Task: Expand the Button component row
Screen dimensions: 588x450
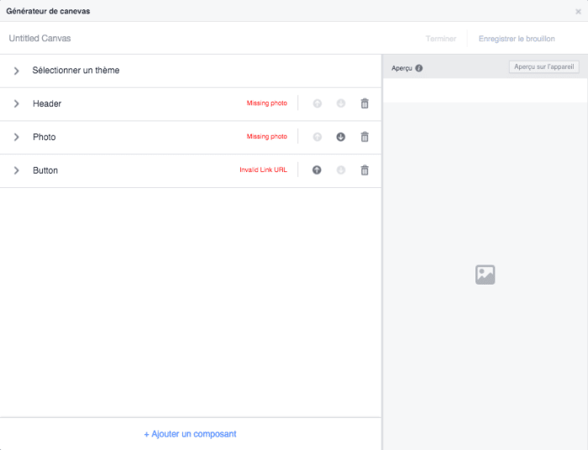Action: point(16,170)
